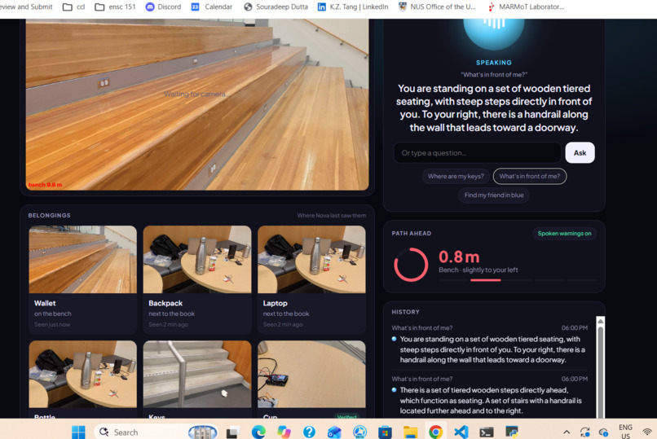Click the 'bench 0.8 m' overlay label
This screenshot has height=439, width=657.
[46, 185]
